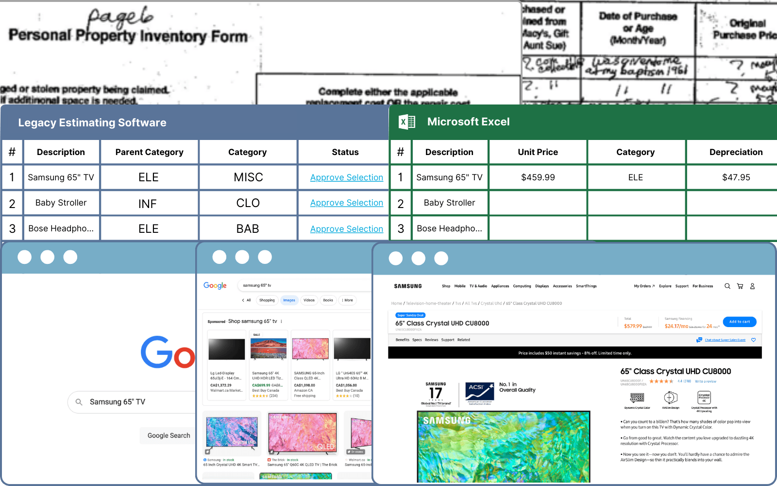Image resolution: width=777 pixels, height=486 pixels.
Task: Click the Crystal Processor 4K feature icon
Action: click(704, 397)
